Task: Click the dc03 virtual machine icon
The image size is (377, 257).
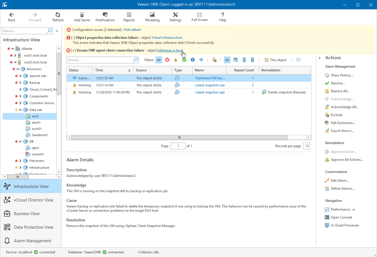Action: (28, 116)
